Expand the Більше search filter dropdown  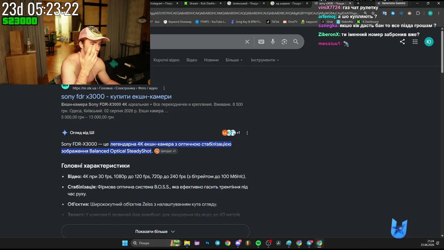point(234,60)
